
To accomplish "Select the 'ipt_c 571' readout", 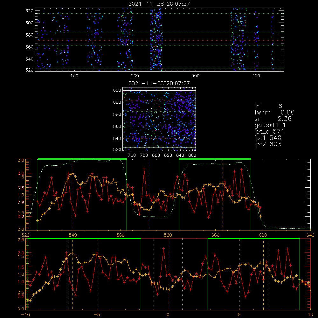I will [x=269, y=131].
